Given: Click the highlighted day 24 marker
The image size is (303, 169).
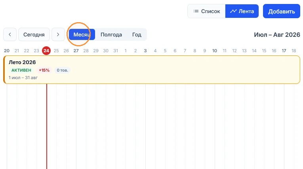Looking at the screenshot, I should [x=46, y=51].
